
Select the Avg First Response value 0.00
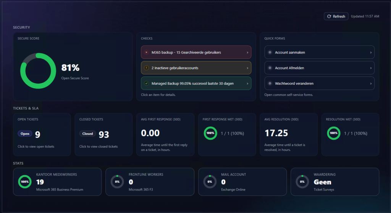[x=150, y=133]
